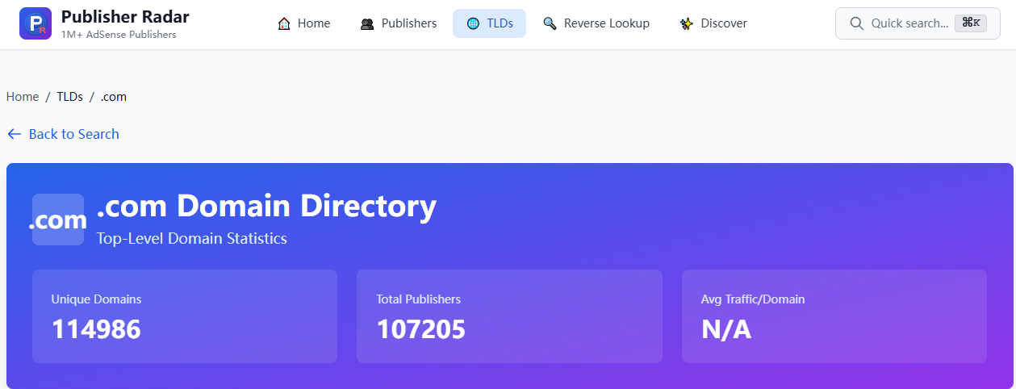
Task: Click the .com Domain Directory heading
Action: [266, 206]
